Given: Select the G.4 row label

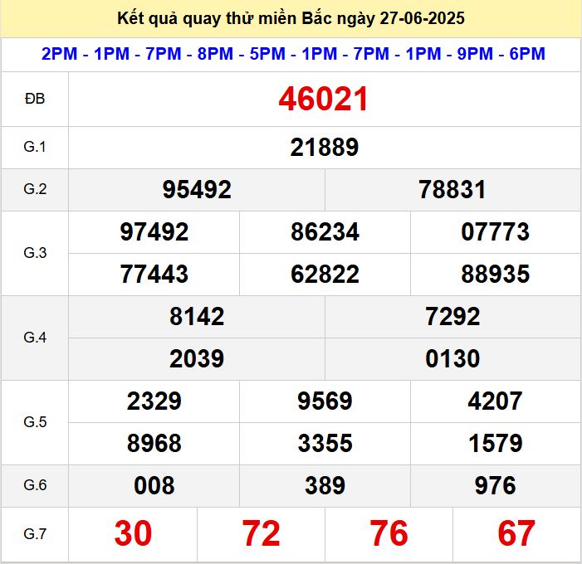Looking at the screenshot, I should (x=35, y=338).
